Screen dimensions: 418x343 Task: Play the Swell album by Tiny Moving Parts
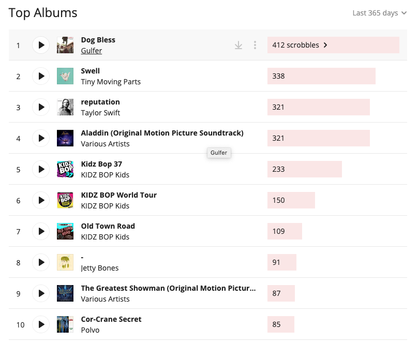[41, 76]
